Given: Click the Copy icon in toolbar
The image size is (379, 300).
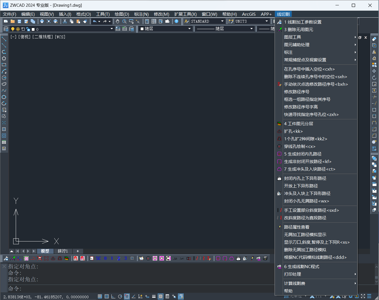Looking at the screenshot, I should click(x=71, y=21).
